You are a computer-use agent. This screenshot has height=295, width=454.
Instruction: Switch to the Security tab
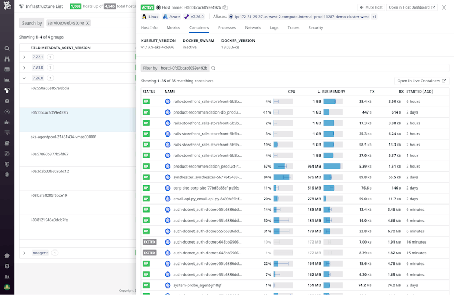pos(316,28)
